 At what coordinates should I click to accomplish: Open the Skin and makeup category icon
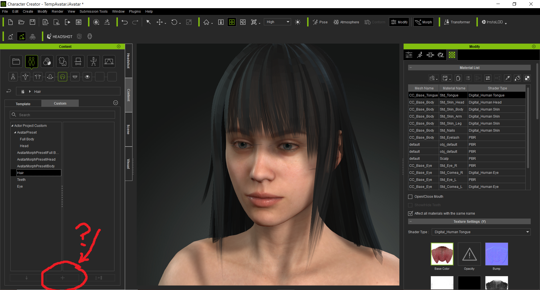tap(47, 62)
